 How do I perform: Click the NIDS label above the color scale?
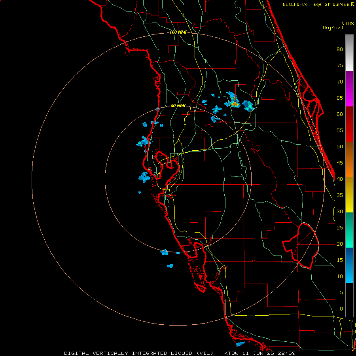click(347, 23)
